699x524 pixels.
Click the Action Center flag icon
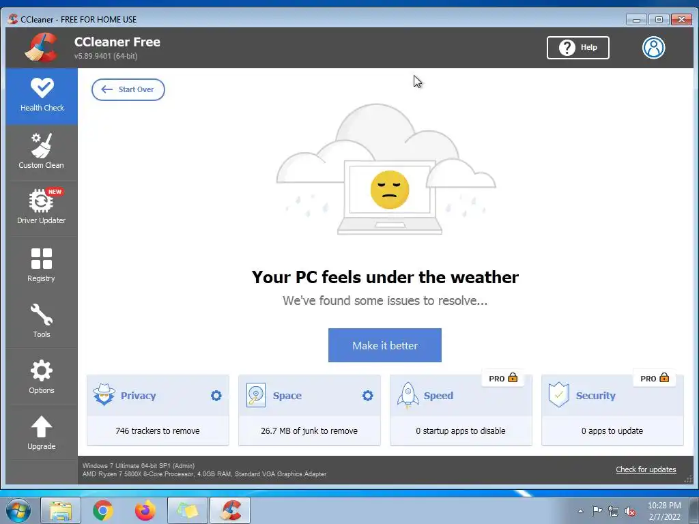tap(597, 510)
